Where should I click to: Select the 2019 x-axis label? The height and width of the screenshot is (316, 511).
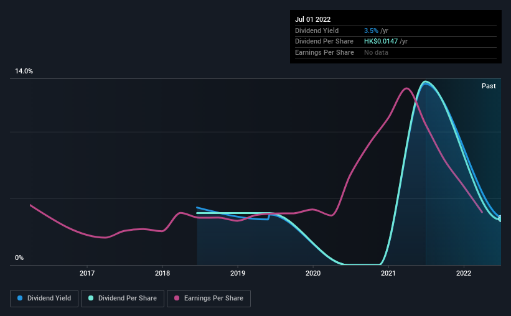(x=238, y=273)
